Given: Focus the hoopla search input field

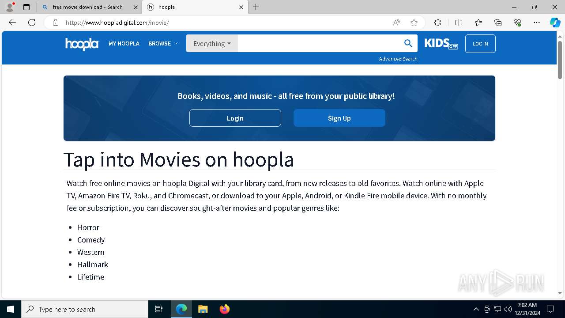Looking at the screenshot, I should [x=319, y=44].
